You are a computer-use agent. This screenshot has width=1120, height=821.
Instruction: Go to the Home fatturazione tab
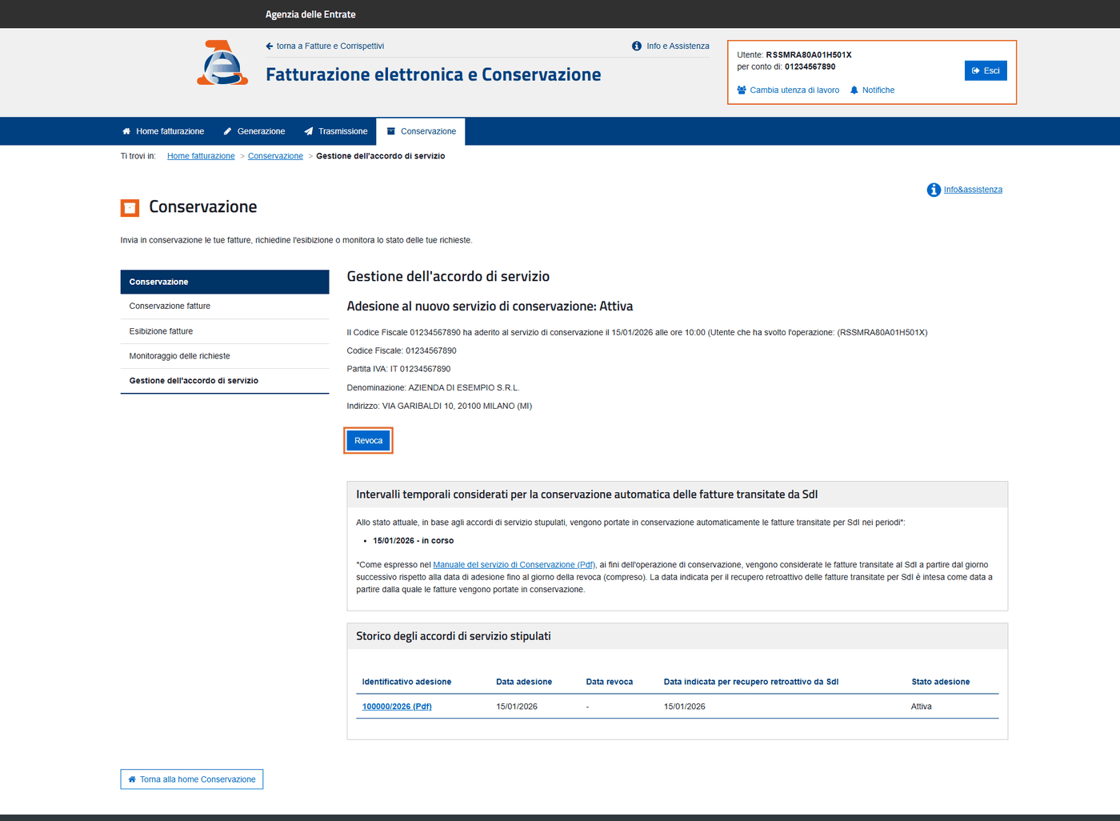(163, 131)
